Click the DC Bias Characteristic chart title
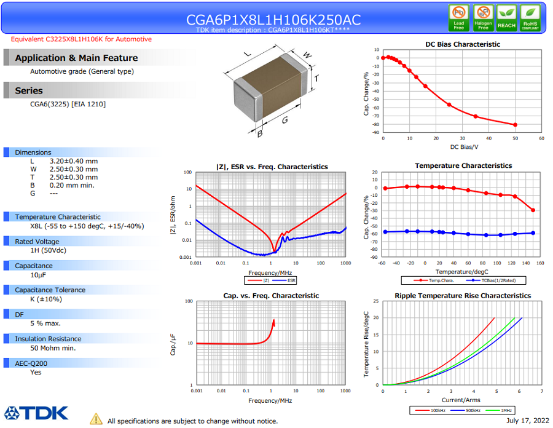553x428 pixels. (x=463, y=44)
